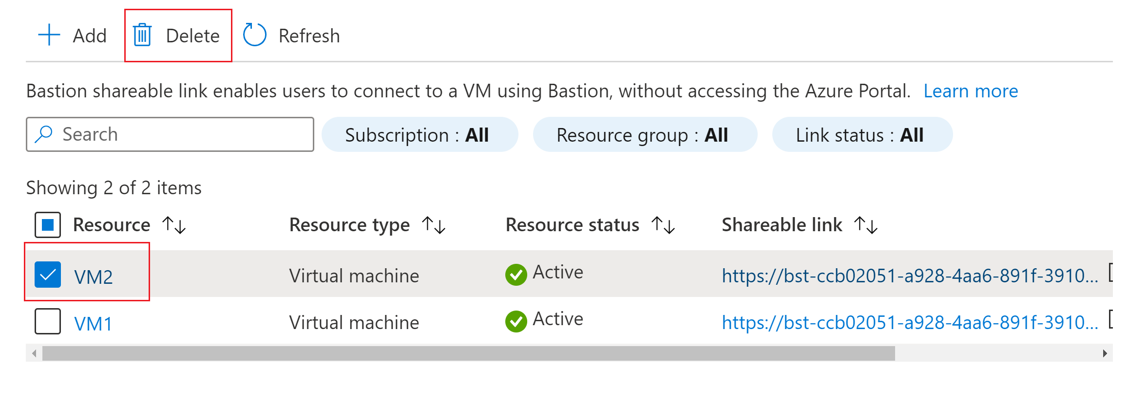
Task: Sort by Shareable link arrows
Action: pos(866,225)
